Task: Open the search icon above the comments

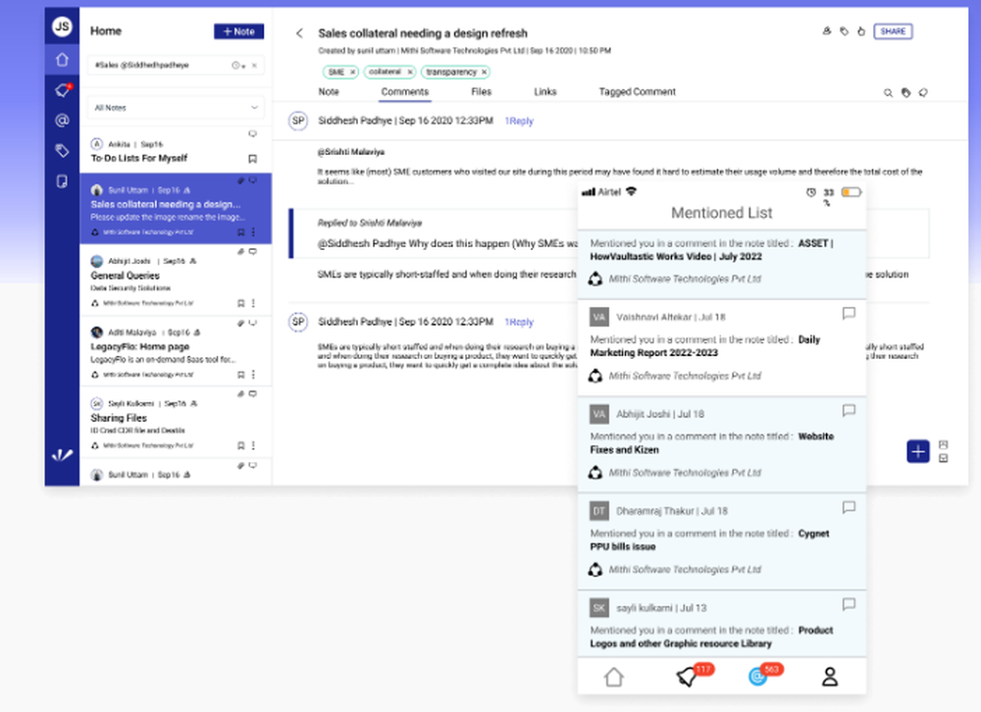Action: [x=889, y=92]
